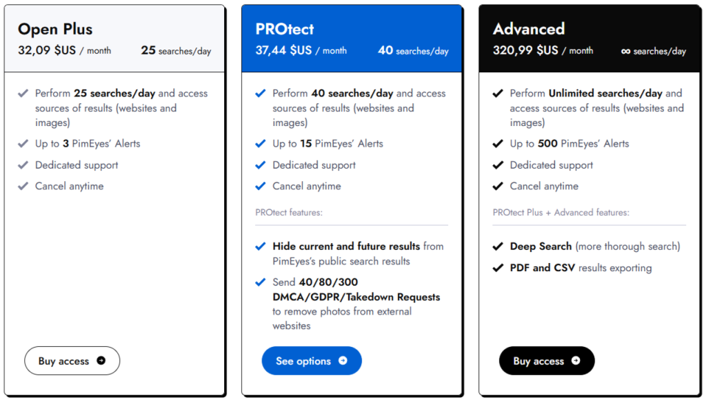
Task: Click checkmark next to Up to 3 PimEyes' Alerts
Action: point(23,144)
